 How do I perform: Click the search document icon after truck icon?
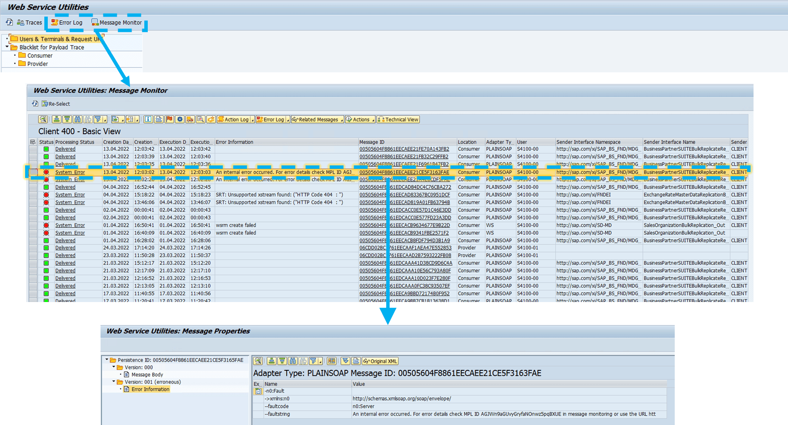200,120
